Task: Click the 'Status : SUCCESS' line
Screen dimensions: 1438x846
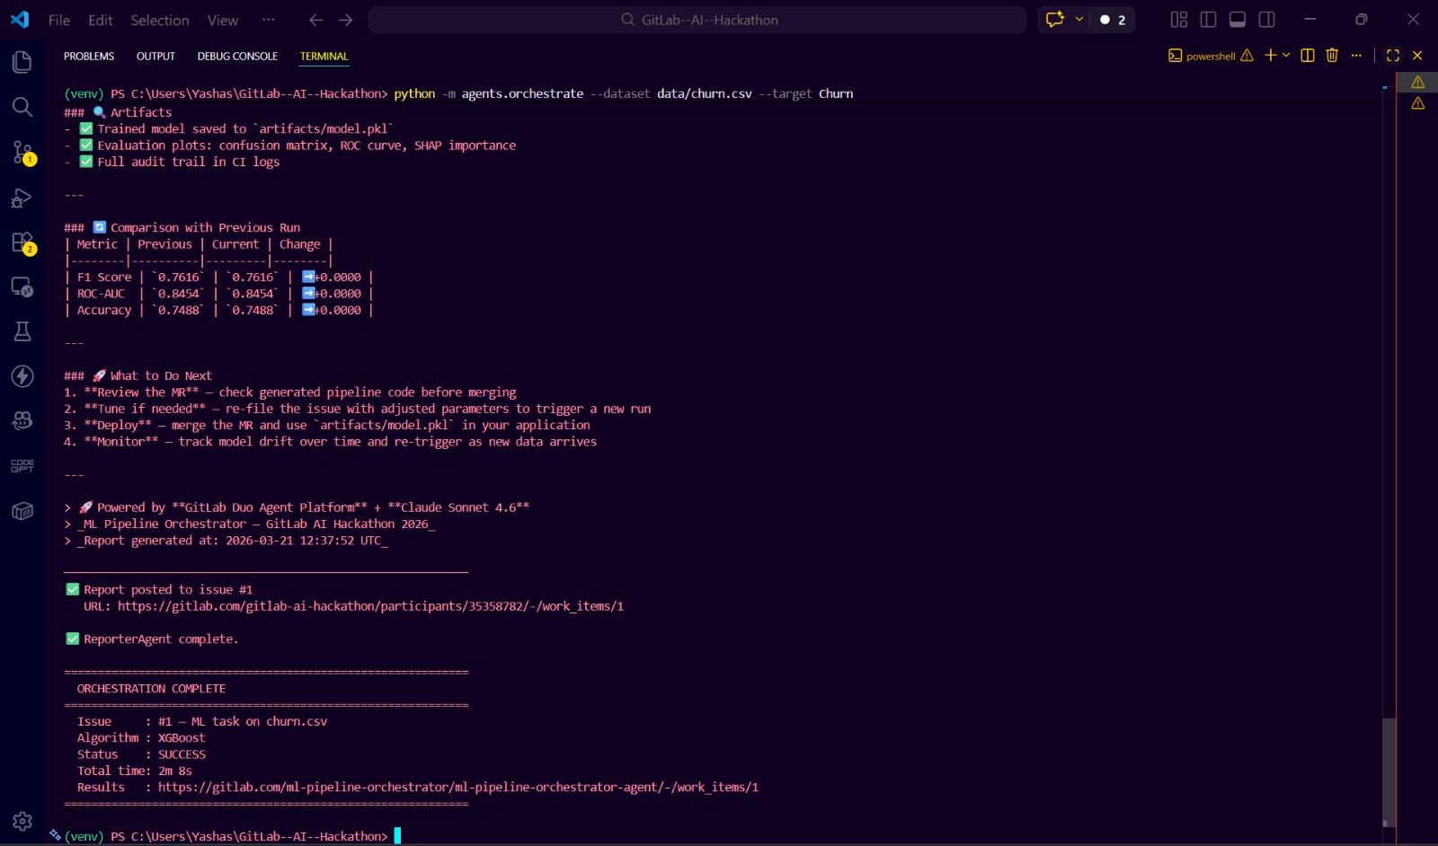Action: coord(141,754)
